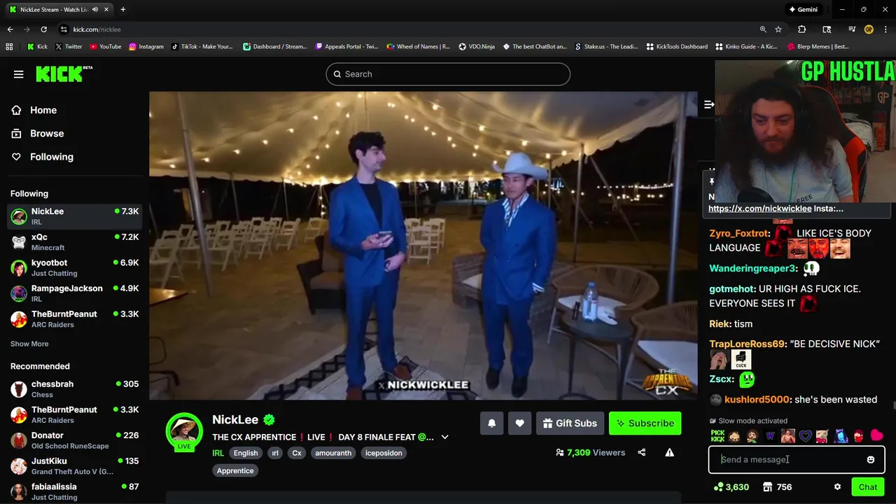Open the Following page

pos(52,157)
